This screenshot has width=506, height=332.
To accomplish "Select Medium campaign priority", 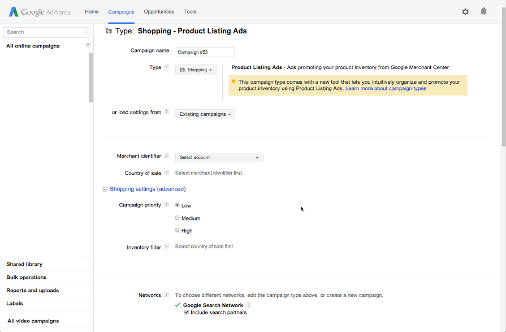I will coord(178,218).
